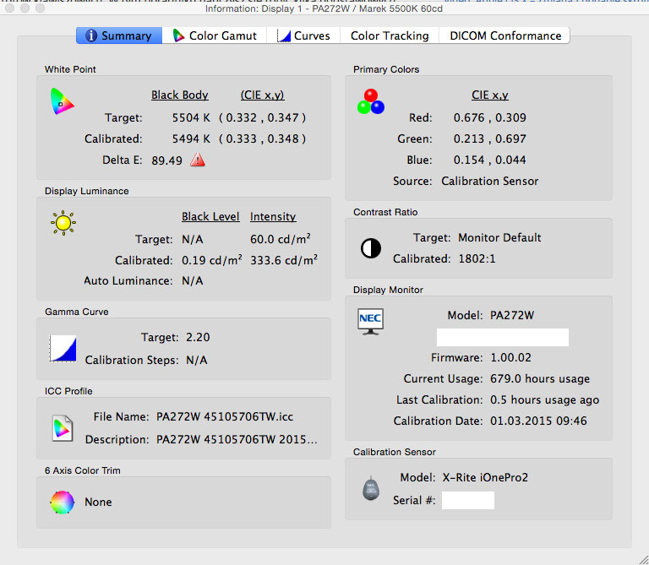Click the window title Information: Display 1
Image resolution: width=649 pixels, height=565 pixels.
coord(324,8)
